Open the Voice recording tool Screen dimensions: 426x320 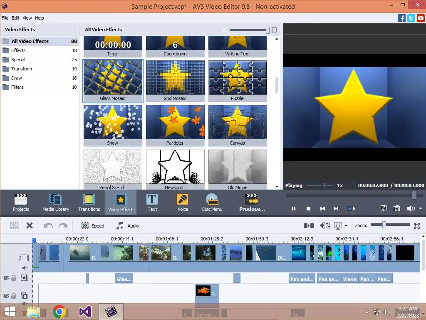point(183,202)
